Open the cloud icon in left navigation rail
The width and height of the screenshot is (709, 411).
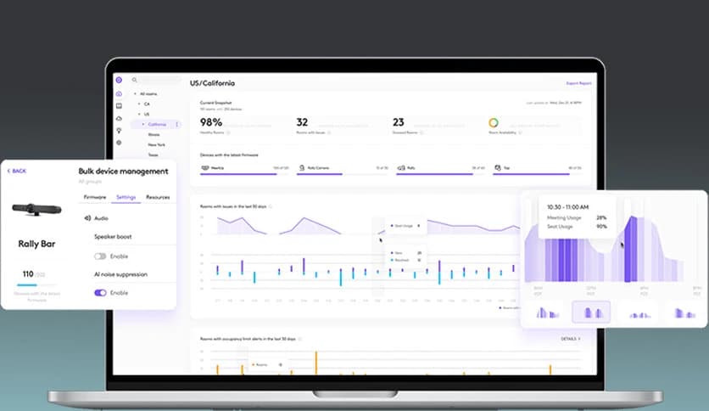tap(119, 118)
